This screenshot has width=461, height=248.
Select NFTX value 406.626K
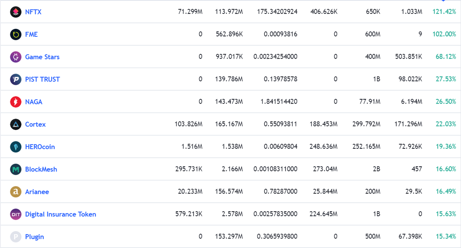click(x=324, y=12)
